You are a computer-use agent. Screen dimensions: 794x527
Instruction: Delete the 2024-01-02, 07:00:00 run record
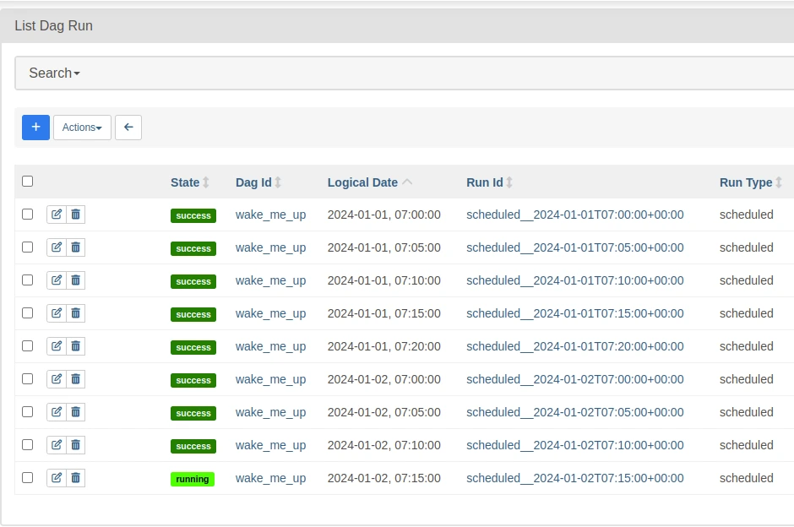tap(75, 379)
